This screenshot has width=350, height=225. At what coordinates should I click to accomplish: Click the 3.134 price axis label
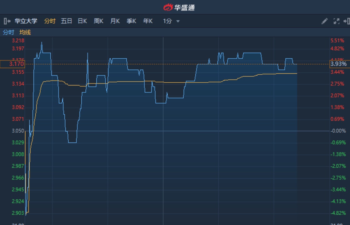click(x=18, y=84)
